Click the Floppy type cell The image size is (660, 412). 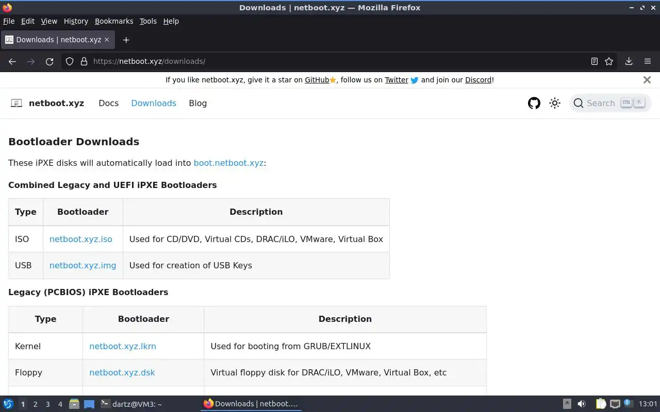coord(45,372)
